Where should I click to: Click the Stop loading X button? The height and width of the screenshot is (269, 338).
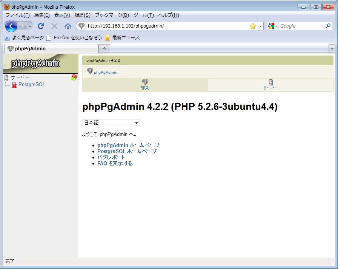(54, 26)
